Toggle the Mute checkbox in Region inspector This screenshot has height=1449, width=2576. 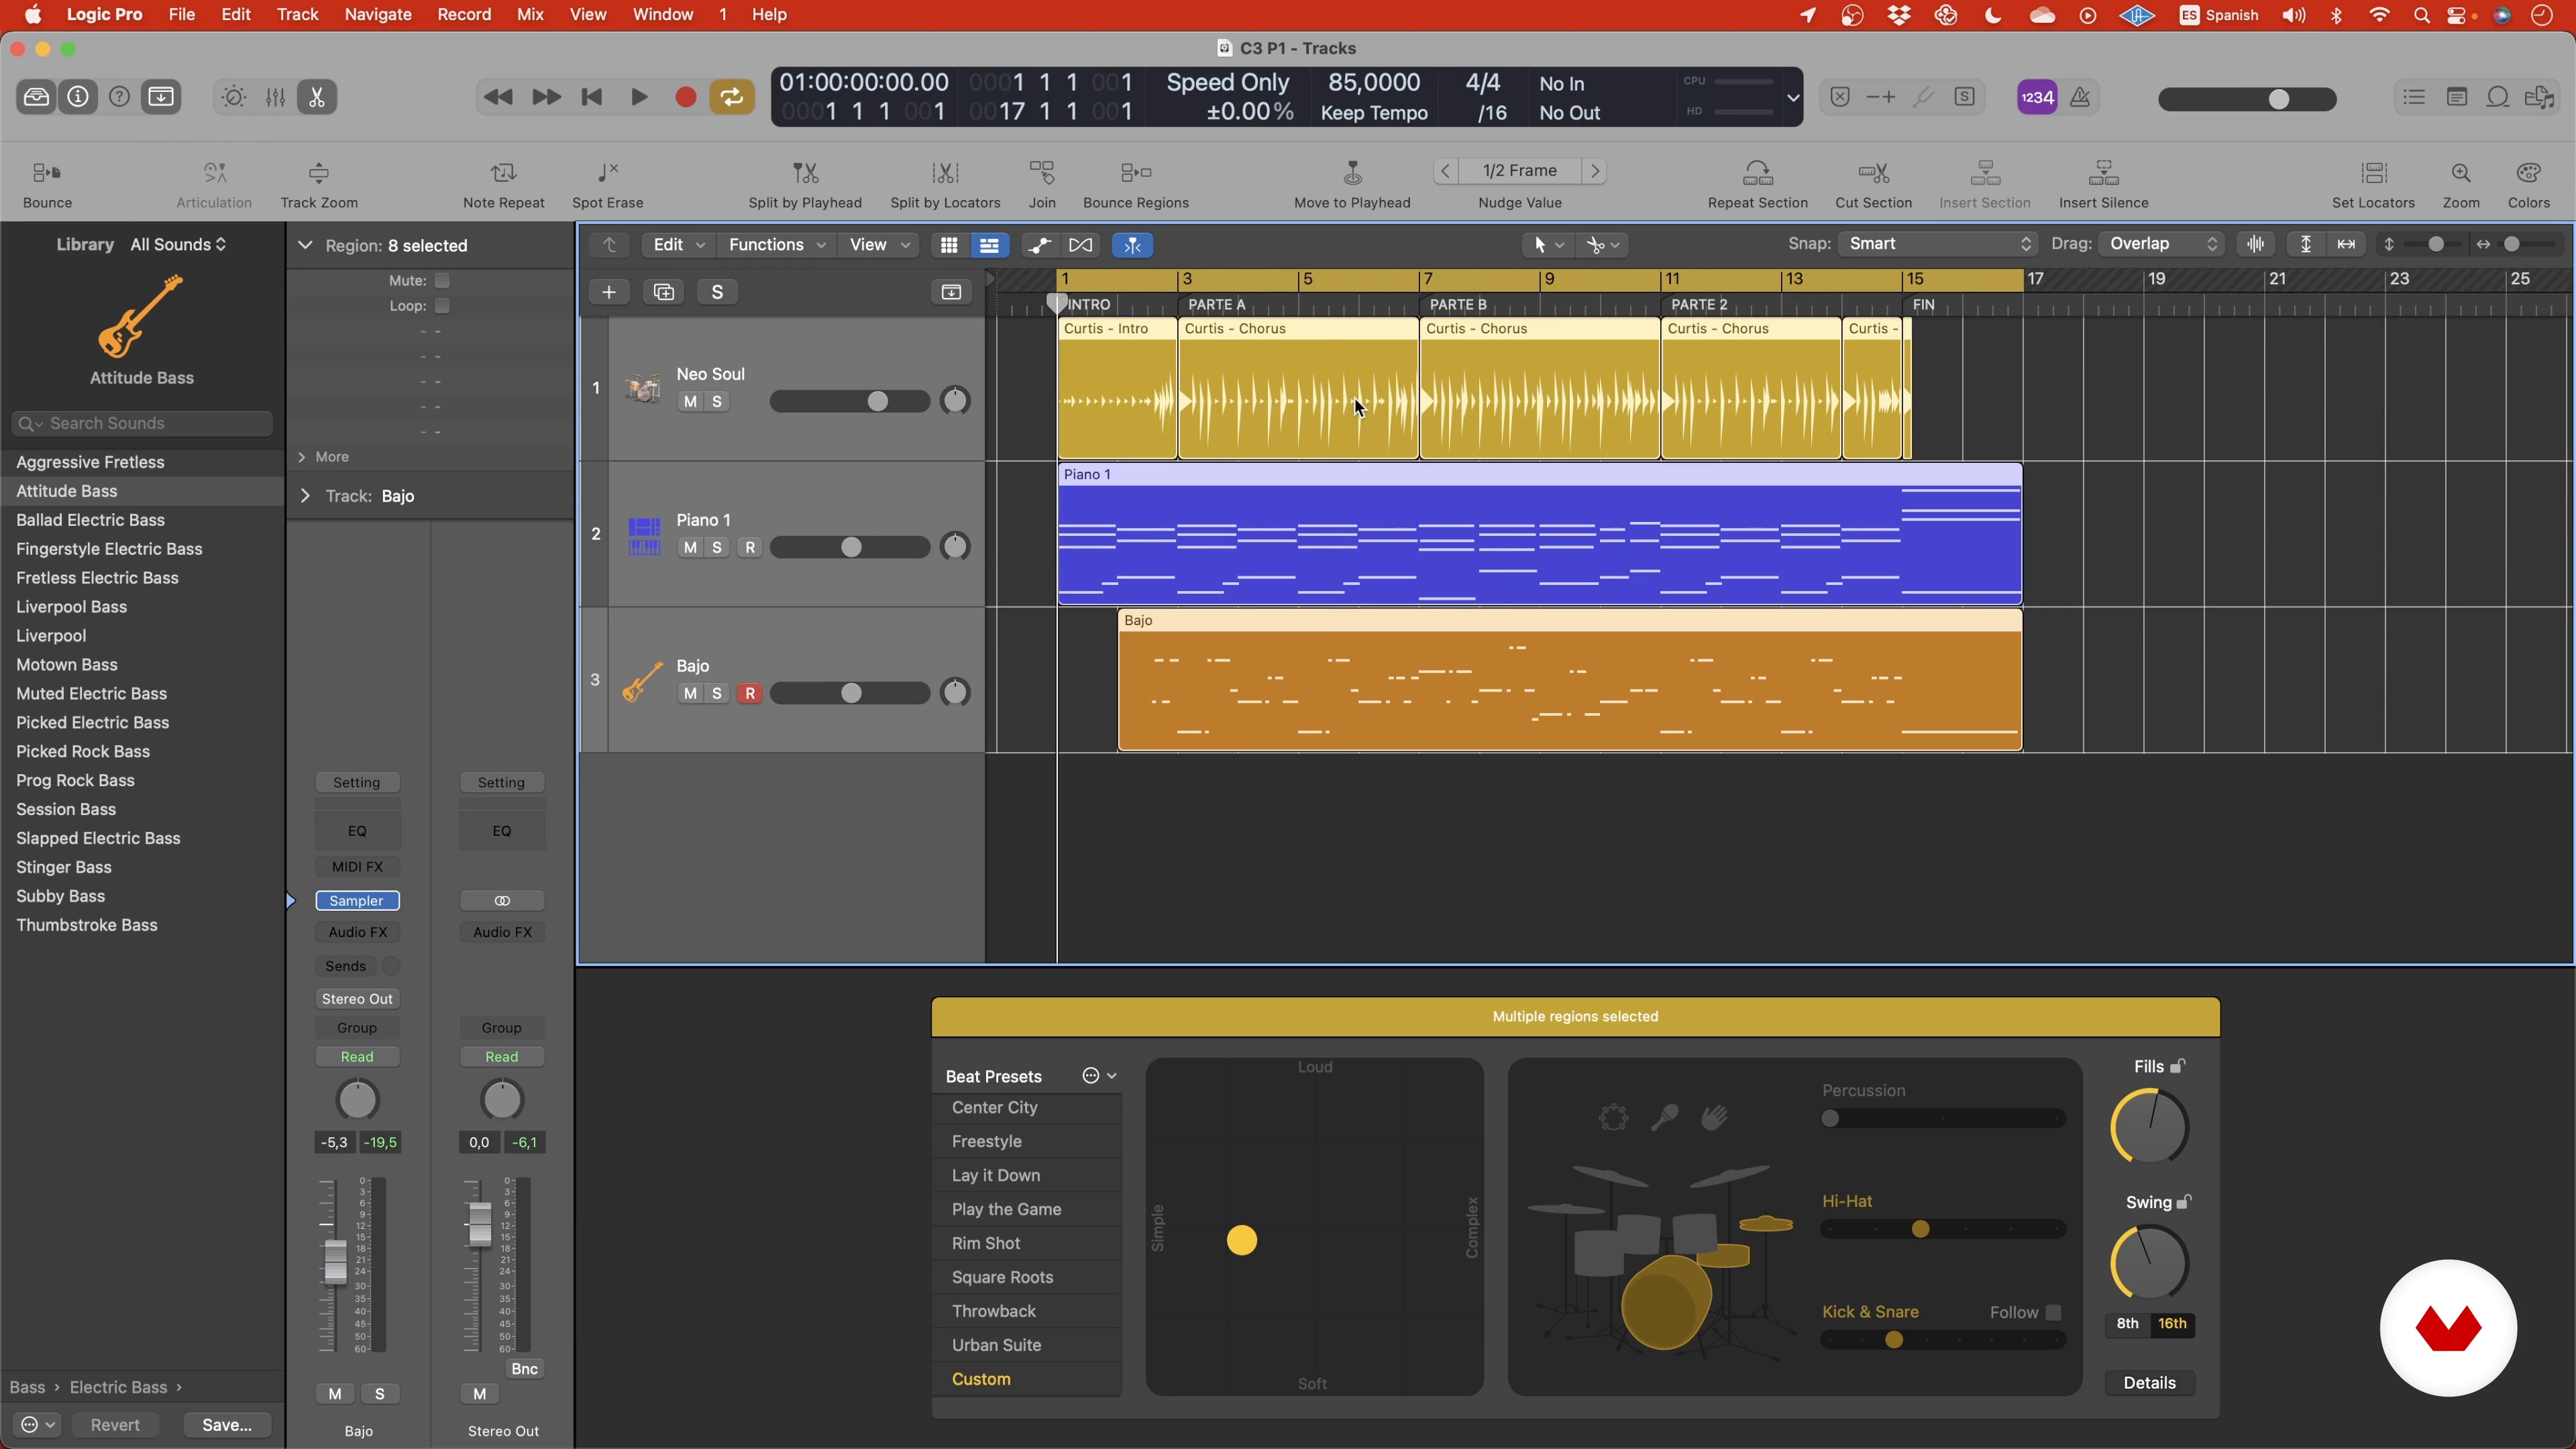point(442,281)
